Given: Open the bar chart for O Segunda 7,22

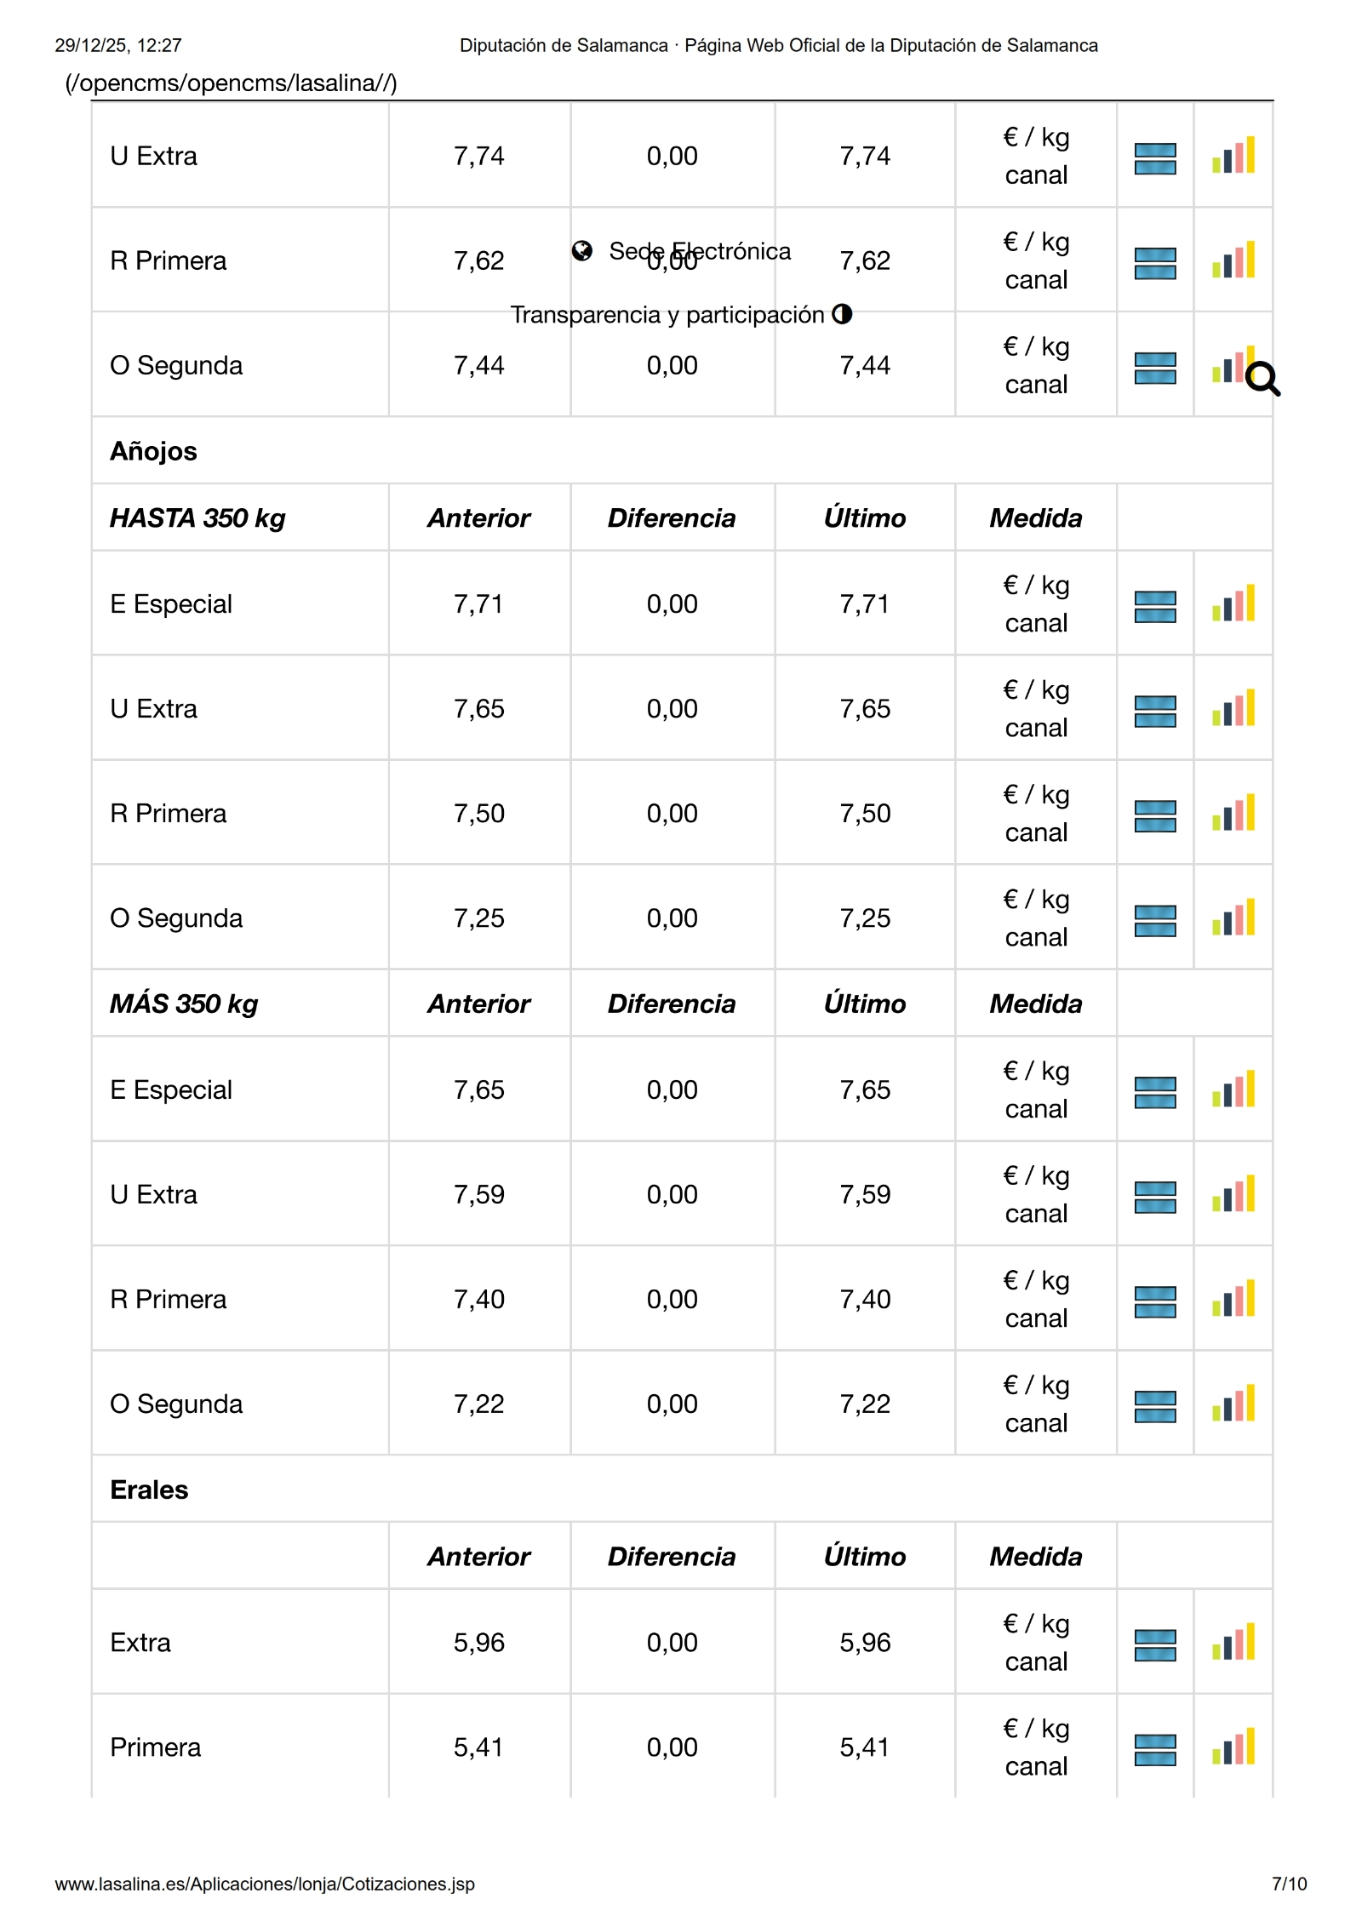Looking at the screenshot, I should (1233, 1404).
